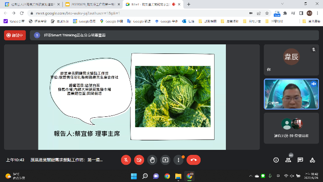Unmute the microphone in the meeting controls
This screenshot has width=323, height=182.
pos(126,160)
